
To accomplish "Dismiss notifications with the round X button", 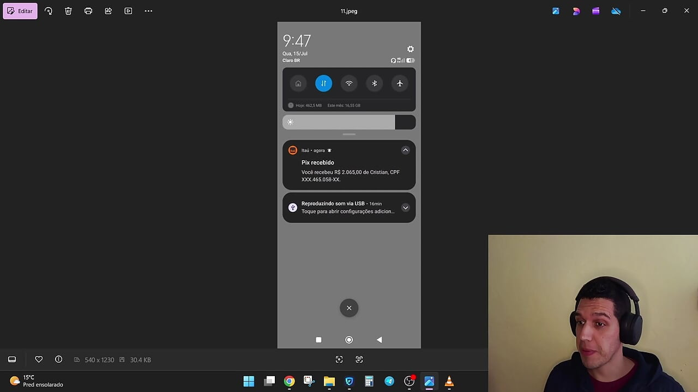I will point(349,308).
